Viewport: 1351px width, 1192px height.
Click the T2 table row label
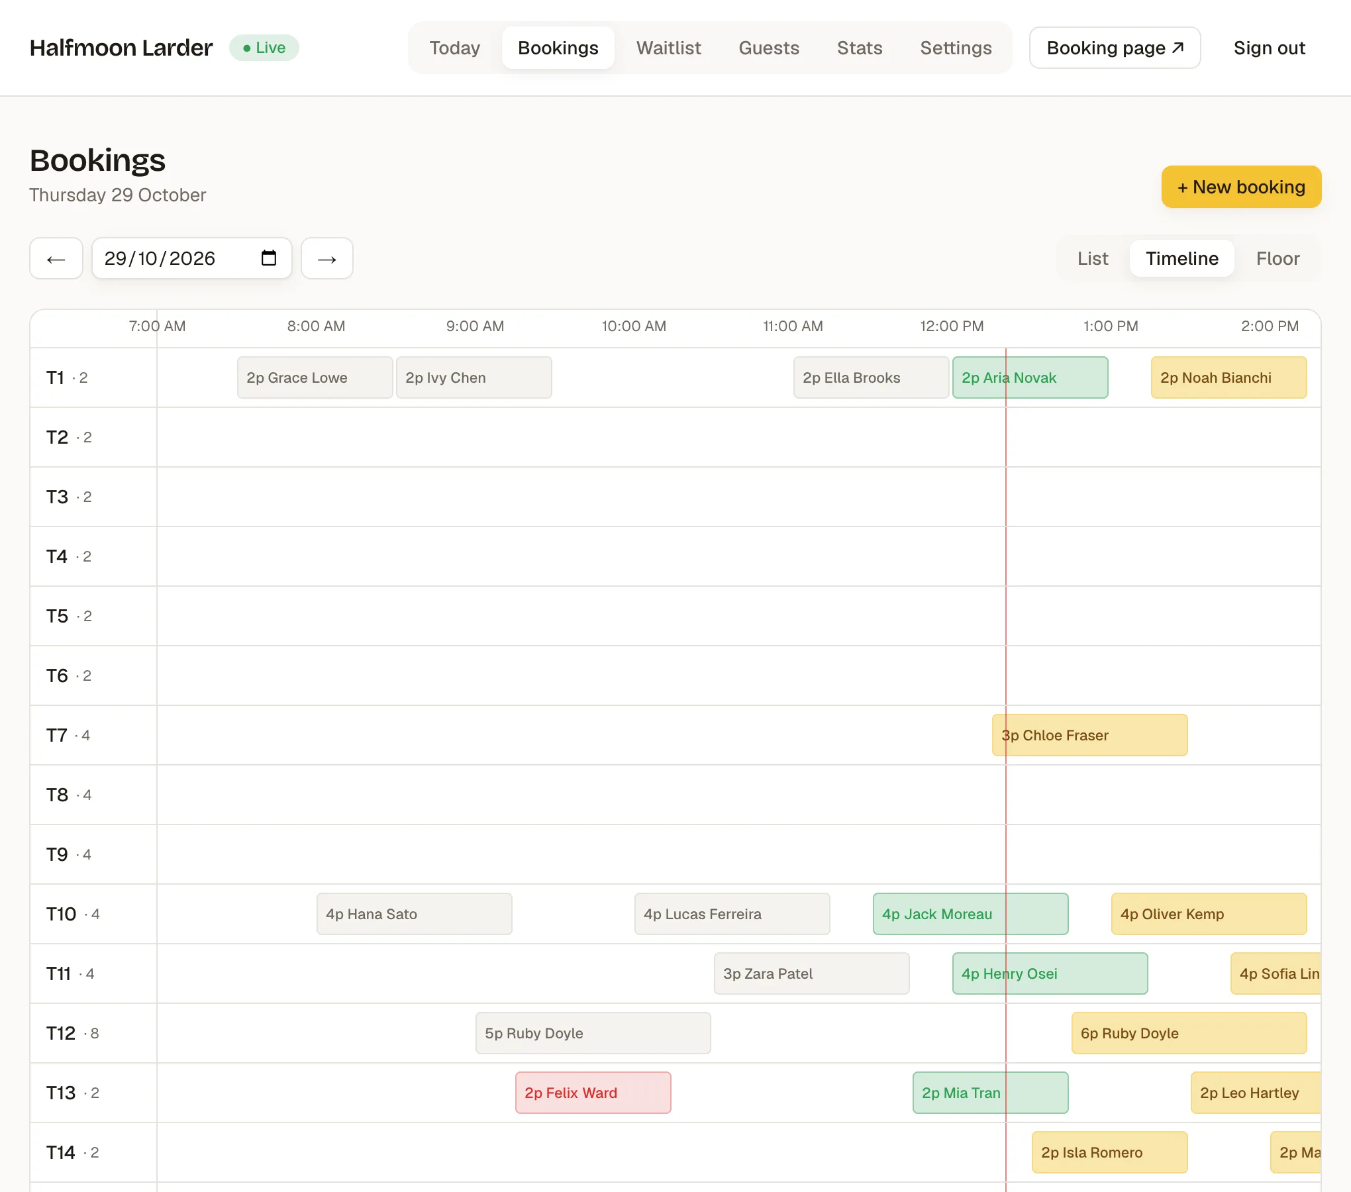tap(93, 437)
